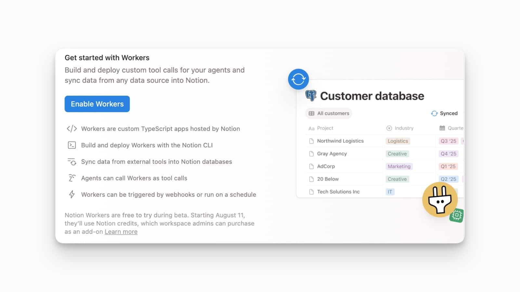Image resolution: width=520 pixels, height=292 pixels.
Task: Click the green chip icon
Action: (x=457, y=215)
